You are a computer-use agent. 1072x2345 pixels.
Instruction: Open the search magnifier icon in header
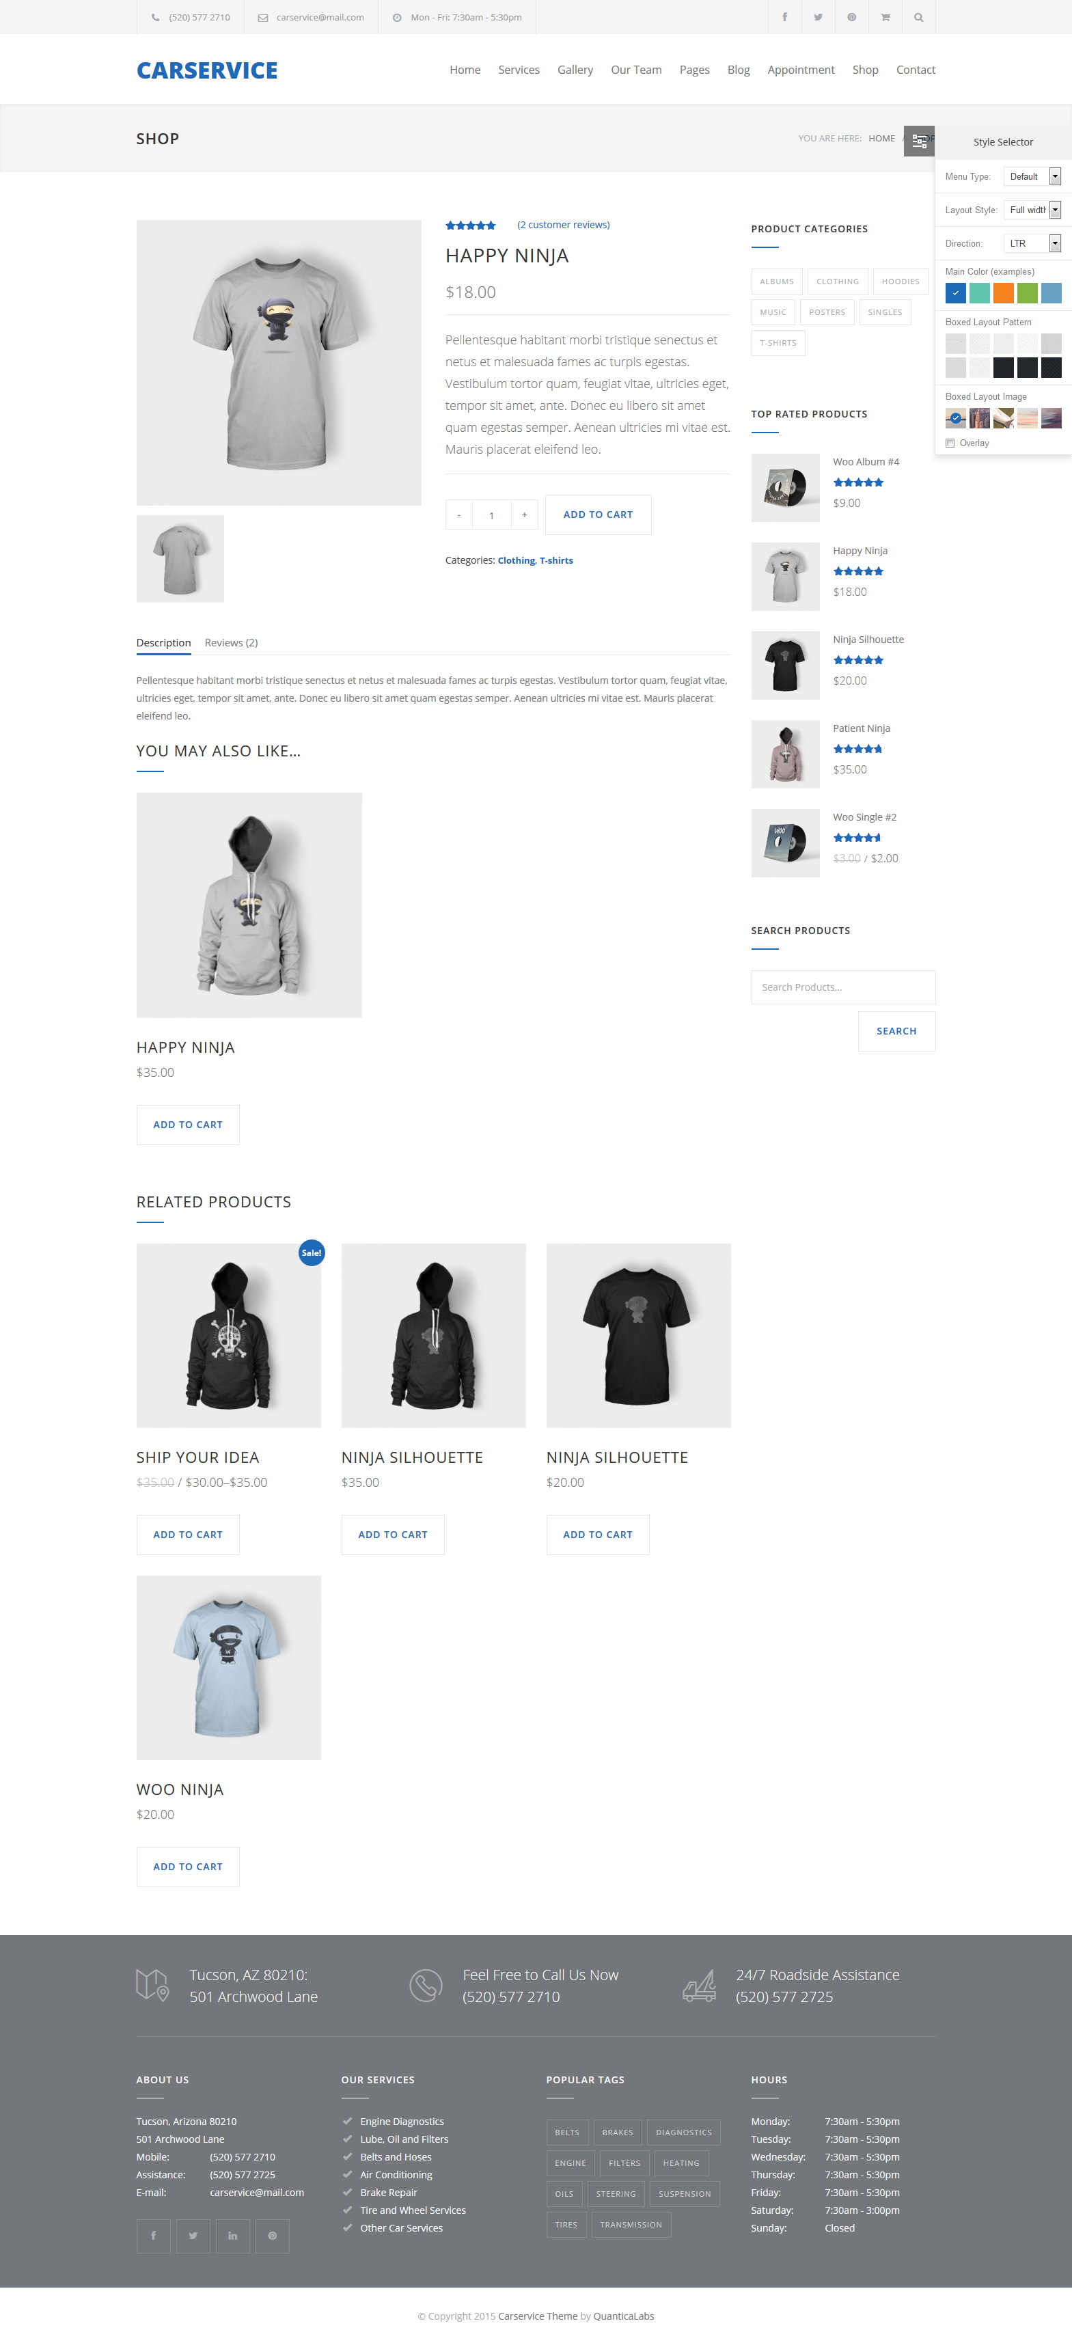(919, 17)
